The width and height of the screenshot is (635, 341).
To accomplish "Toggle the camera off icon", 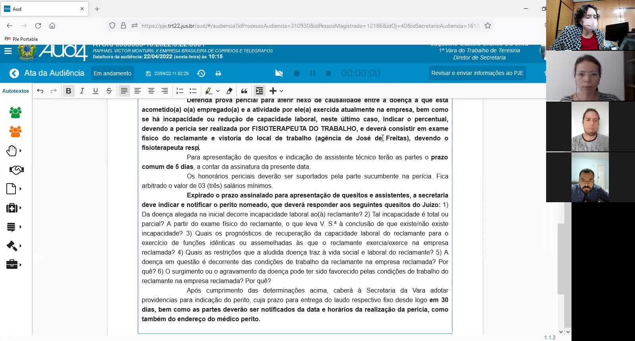I will pos(279,73).
